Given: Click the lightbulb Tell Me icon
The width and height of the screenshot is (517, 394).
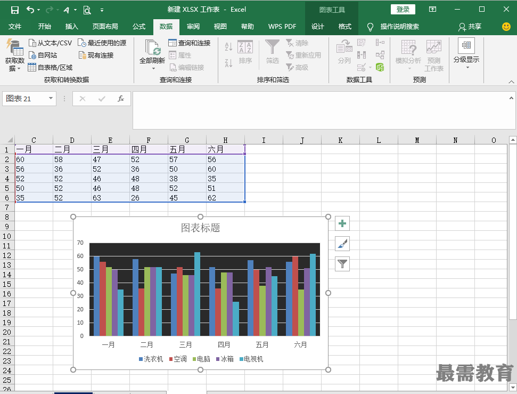Looking at the screenshot, I should pos(370,27).
